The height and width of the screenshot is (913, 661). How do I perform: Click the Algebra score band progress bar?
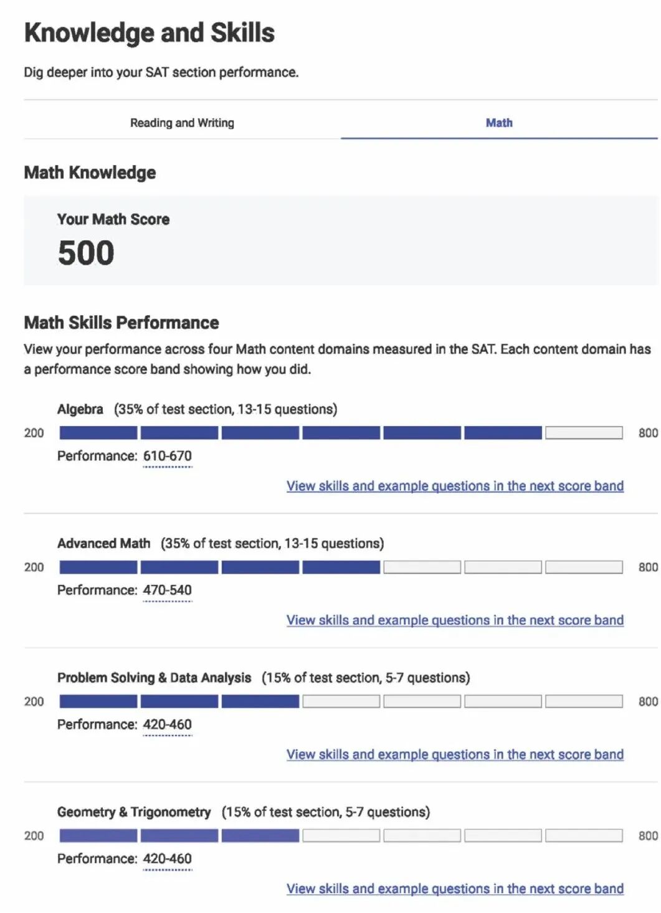point(341,433)
